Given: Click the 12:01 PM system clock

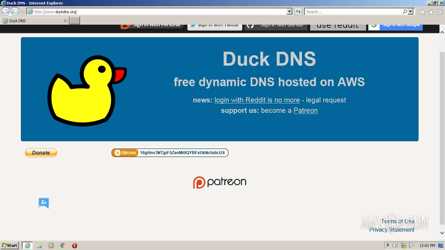Looking at the screenshot, I should (x=427, y=245).
